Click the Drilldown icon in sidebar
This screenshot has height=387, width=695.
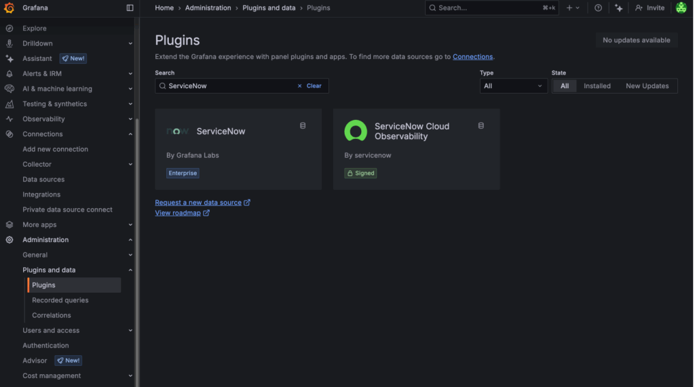[10, 43]
